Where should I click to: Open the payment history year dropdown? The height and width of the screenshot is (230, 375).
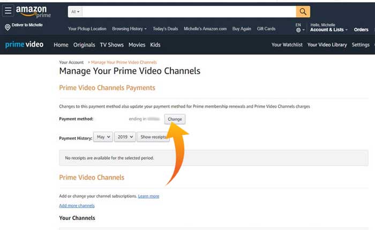[x=125, y=137]
